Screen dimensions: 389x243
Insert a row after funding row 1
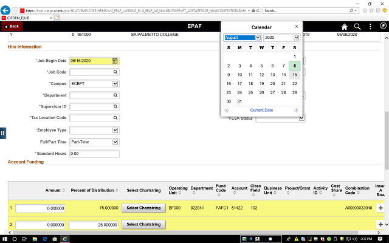click(x=380, y=208)
